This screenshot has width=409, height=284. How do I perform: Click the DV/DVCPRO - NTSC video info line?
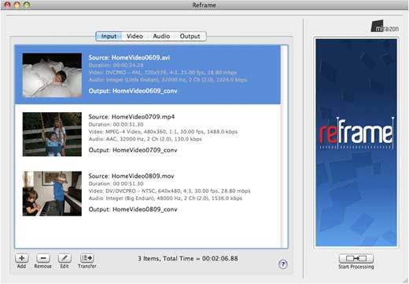pos(169,191)
